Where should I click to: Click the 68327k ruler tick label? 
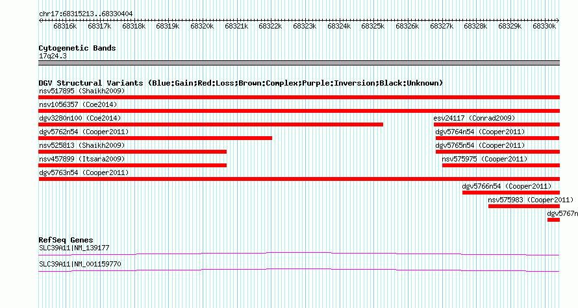pyautogui.click(x=441, y=26)
